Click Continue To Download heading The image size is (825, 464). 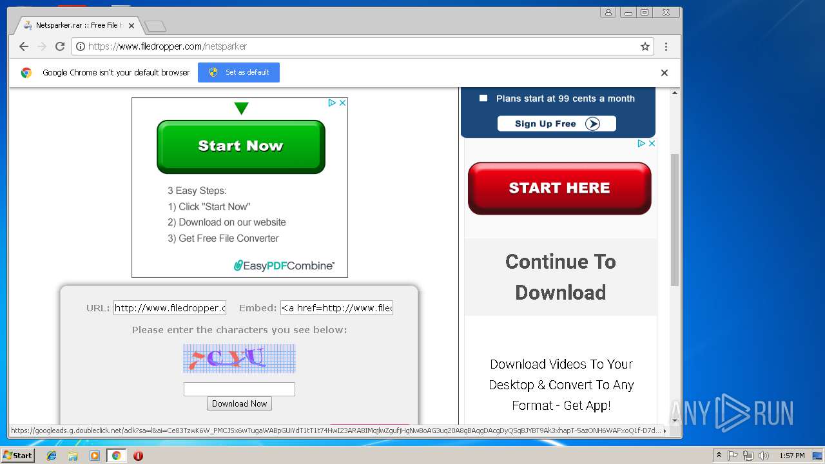click(x=560, y=277)
